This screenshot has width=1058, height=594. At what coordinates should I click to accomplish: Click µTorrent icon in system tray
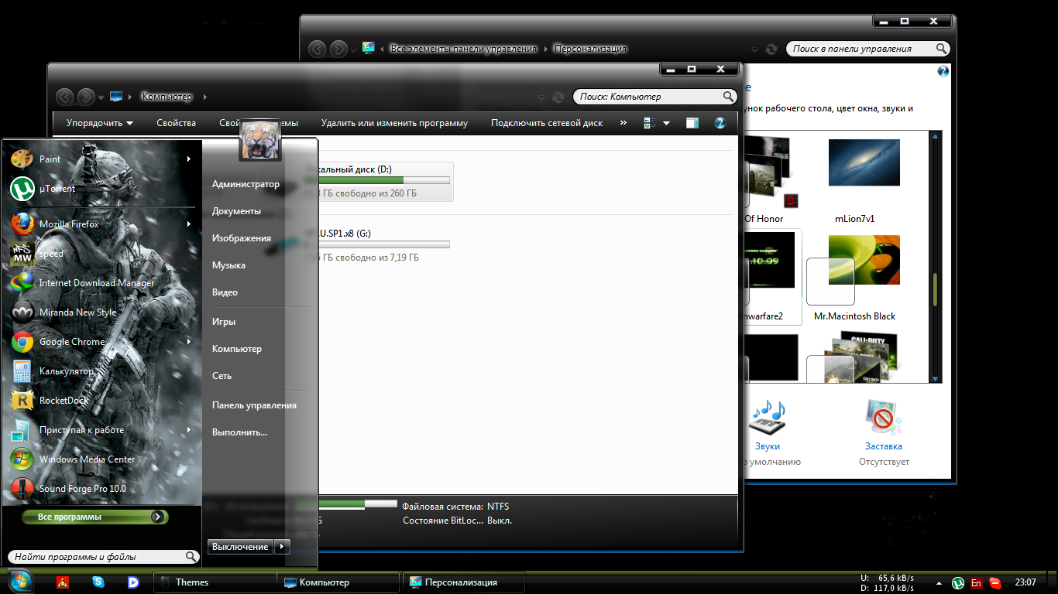tap(958, 582)
